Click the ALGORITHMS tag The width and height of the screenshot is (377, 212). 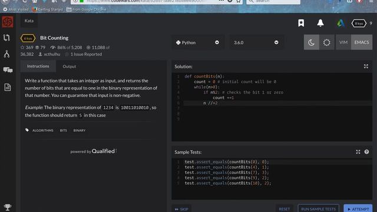pos(43,130)
